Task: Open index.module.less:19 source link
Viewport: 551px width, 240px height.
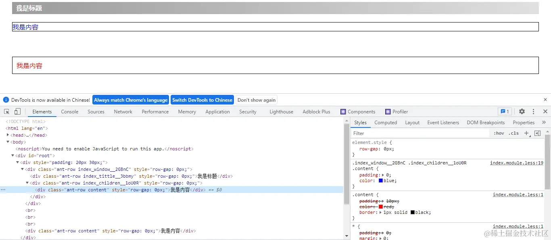Action: click(517, 162)
